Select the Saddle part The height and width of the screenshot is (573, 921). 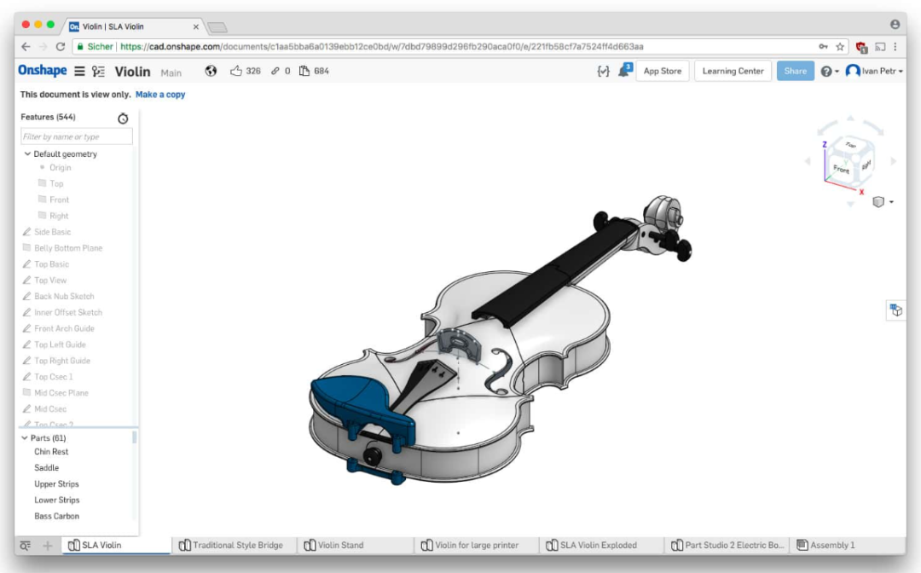(46, 468)
